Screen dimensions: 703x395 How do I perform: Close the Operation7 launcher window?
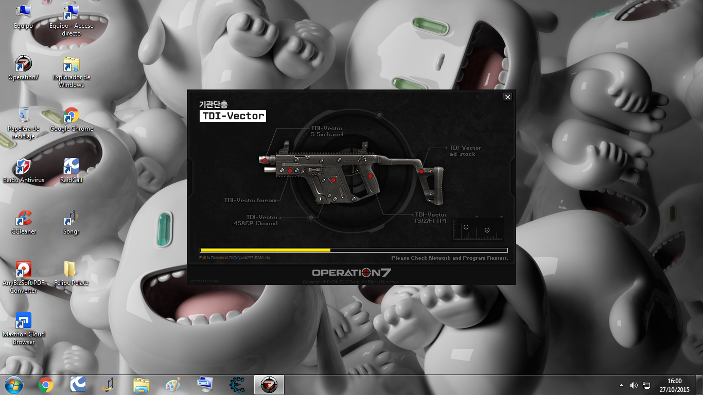507,97
